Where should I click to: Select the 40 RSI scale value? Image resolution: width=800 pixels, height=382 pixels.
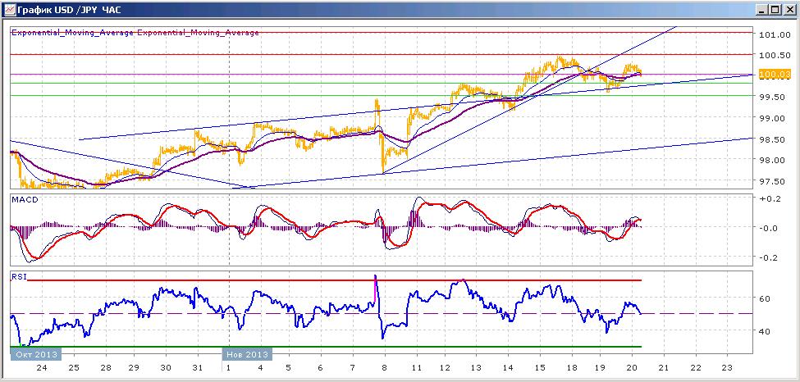coord(764,331)
